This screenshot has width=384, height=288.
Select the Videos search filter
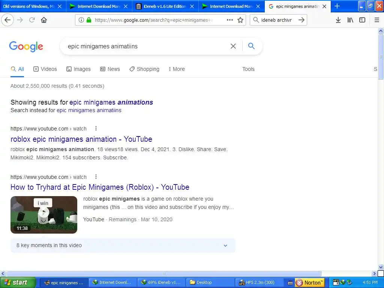click(x=45, y=69)
